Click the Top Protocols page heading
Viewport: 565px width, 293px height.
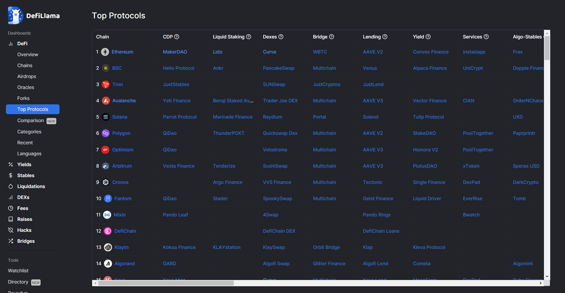(x=119, y=16)
